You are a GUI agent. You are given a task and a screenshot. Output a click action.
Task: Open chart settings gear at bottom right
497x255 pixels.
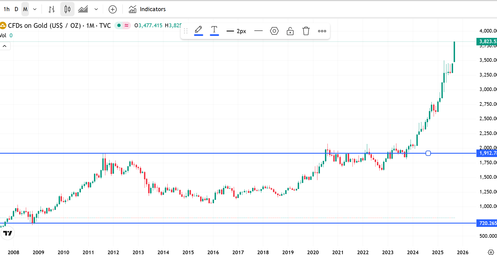491,252
